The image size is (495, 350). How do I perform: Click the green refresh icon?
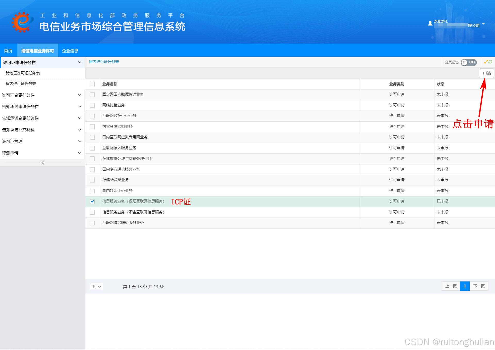coord(490,62)
